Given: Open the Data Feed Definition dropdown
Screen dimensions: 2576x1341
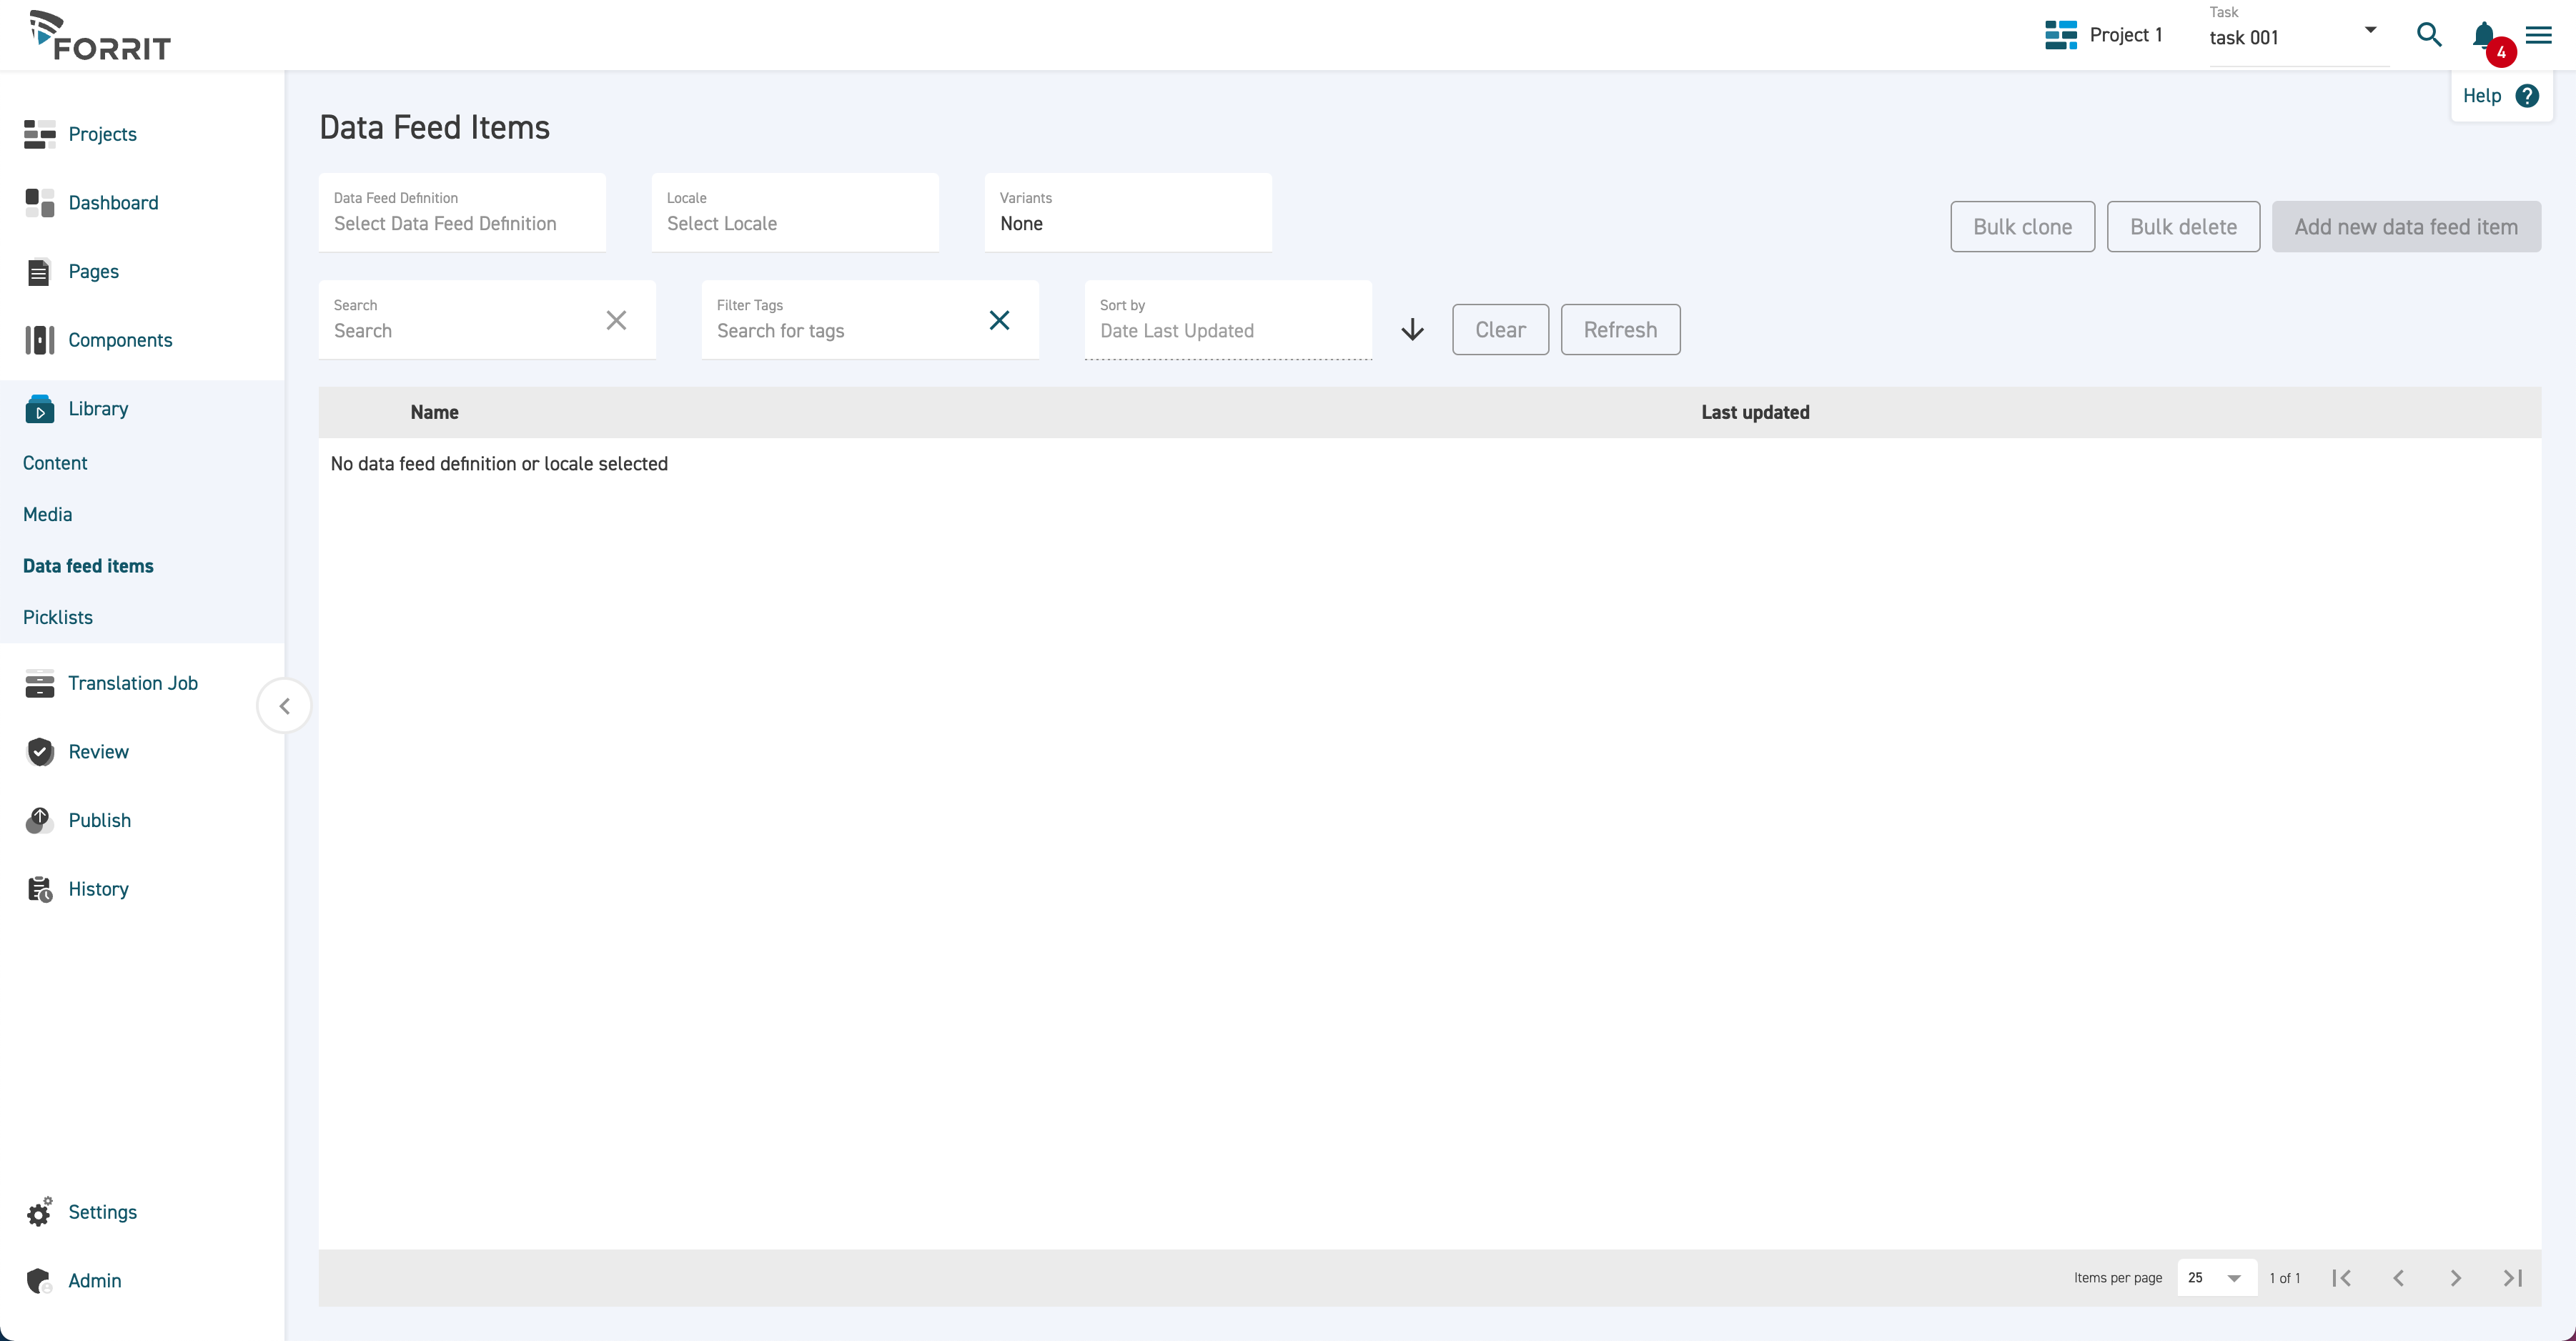Looking at the screenshot, I should coord(462,213).
